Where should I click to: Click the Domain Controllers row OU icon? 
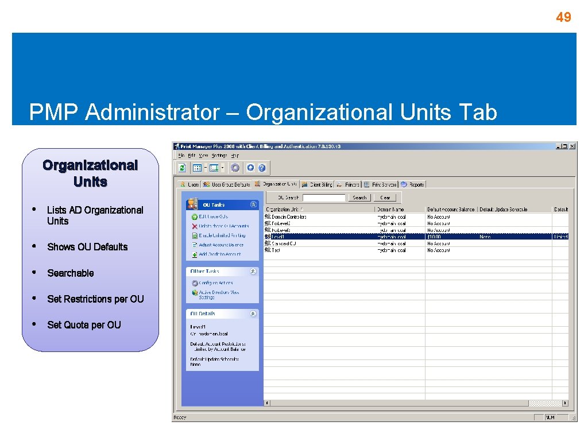pos(268,216)
